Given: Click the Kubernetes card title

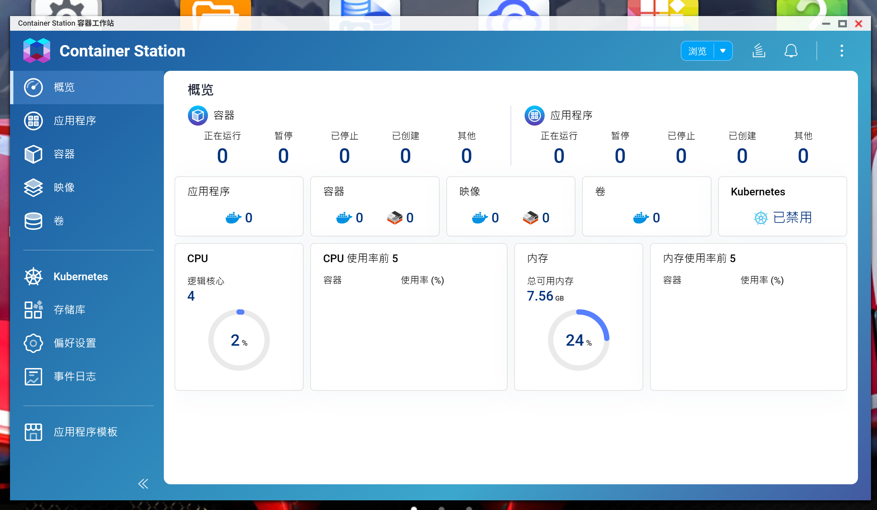Looking at the screenshot, I should [x=758, y=192].
